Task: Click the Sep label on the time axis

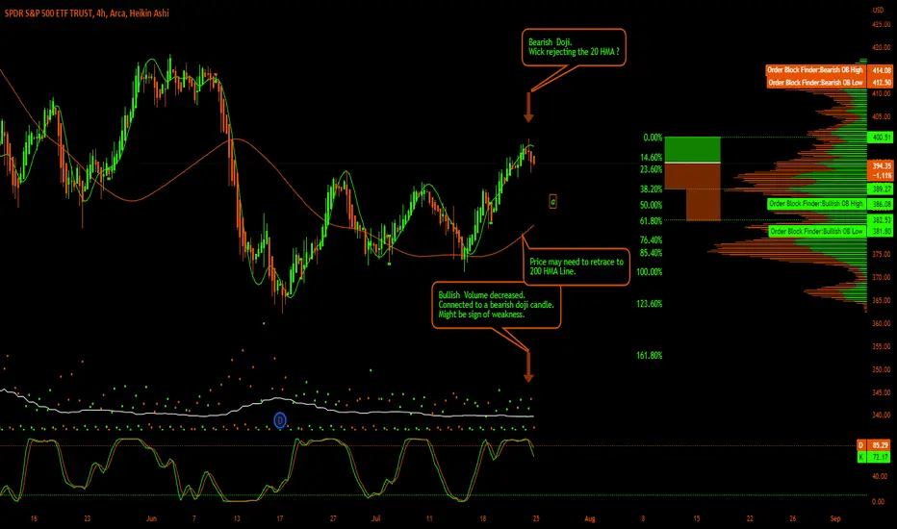Action: tap(835, 518)
